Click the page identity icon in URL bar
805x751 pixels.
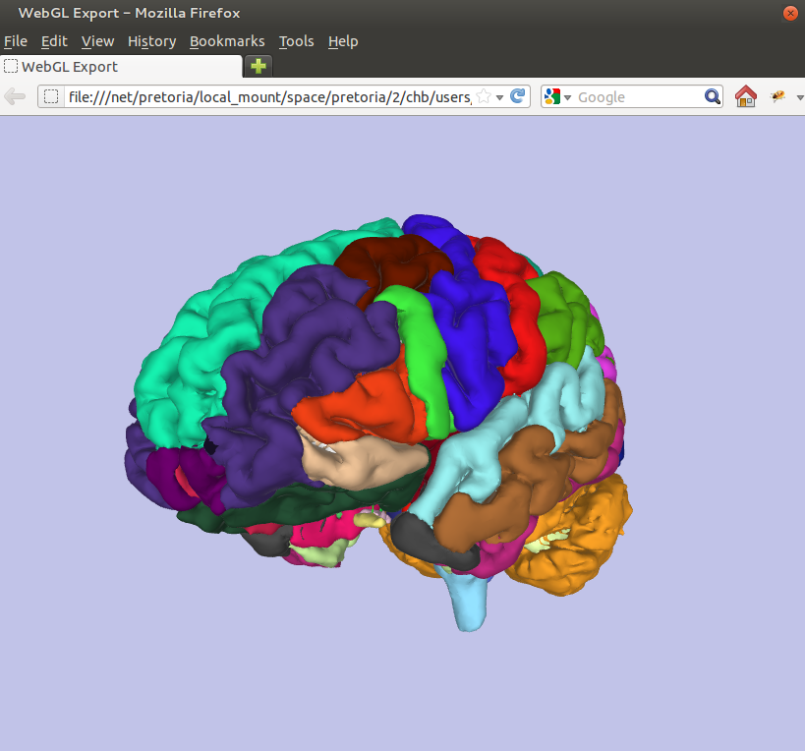click(x=52, y=96)
